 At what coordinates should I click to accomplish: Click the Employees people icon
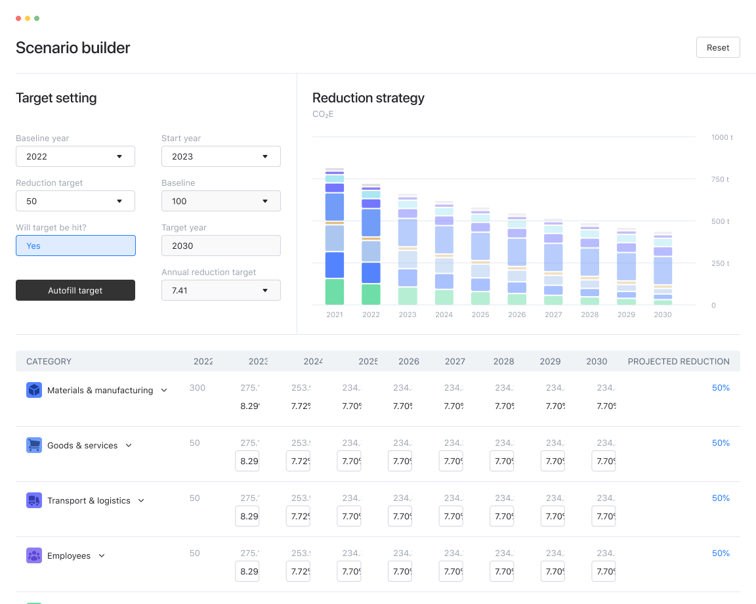point(34,555)
